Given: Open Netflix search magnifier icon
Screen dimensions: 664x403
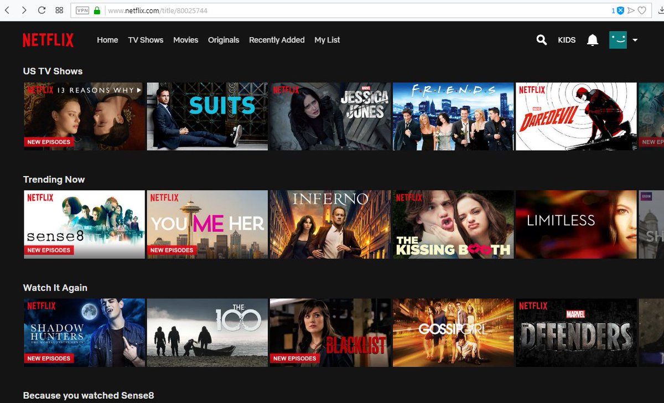Looking at the screenshot, I should (x=542, y=40).
